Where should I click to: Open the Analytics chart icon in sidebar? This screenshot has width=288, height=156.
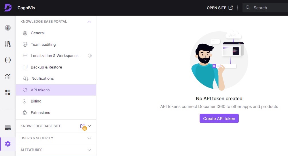tap(8, 76)
